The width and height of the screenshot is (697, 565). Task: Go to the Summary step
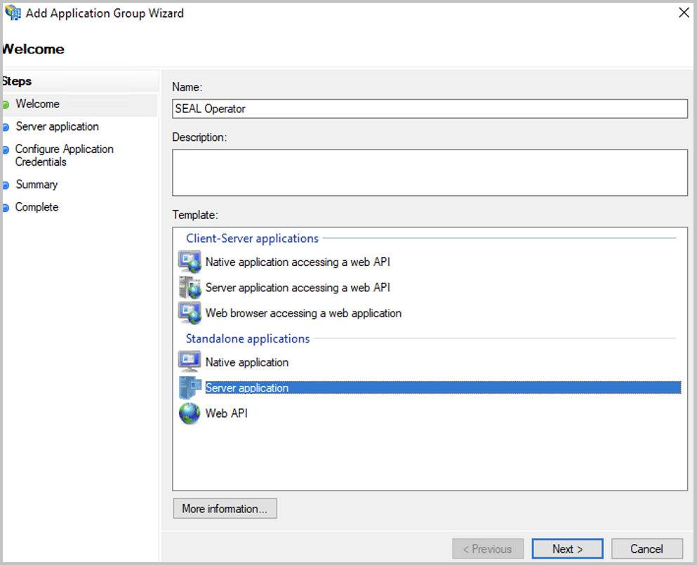tap(36, 185)
